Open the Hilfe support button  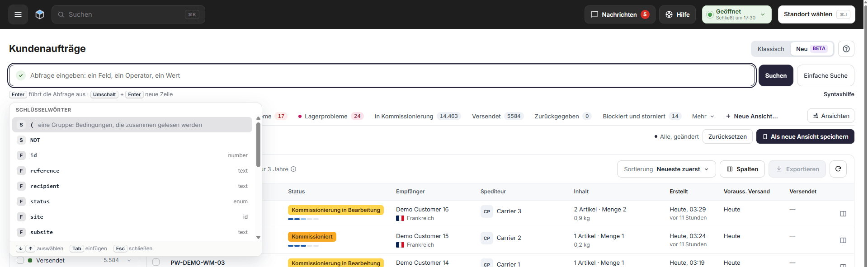[677, 14]
